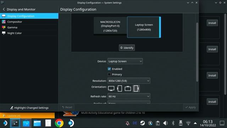The width and height of the screenshot is (227, 128).
Task: Uncheck the Enabled checkbox
Action: pyautogui.click(x=109, y=69)
